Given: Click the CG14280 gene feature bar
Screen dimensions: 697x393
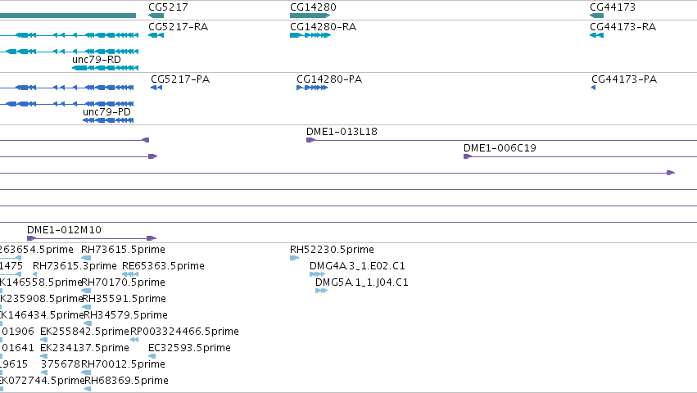Looking at the screenshot, I should click(x=310, y=16).
